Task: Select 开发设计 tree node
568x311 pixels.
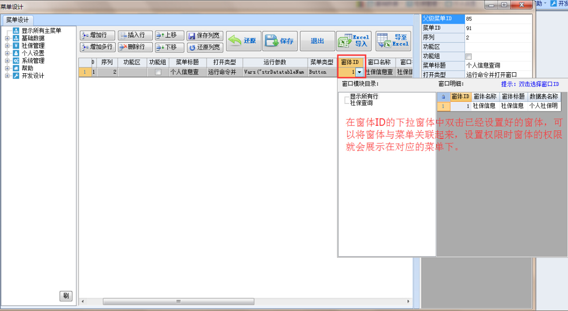Action: [x=33, y=76]
